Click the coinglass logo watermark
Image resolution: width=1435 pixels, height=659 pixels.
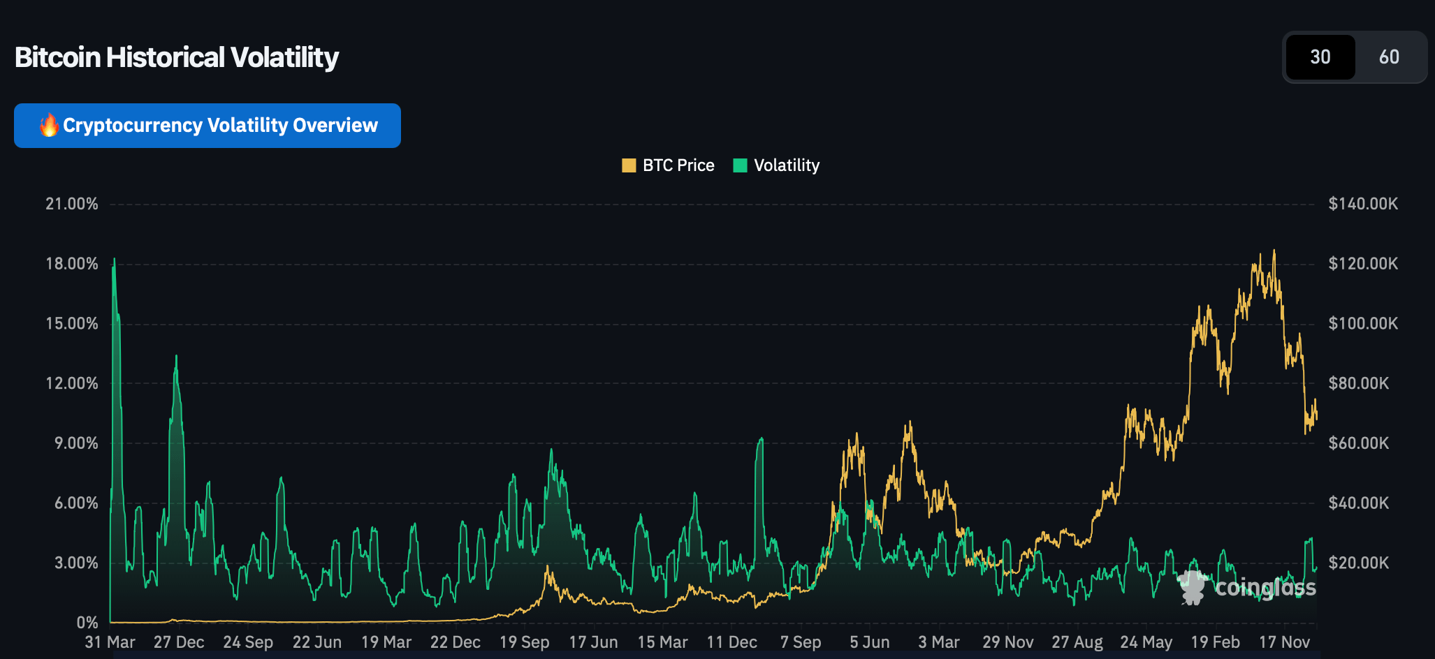[1247, 587]
